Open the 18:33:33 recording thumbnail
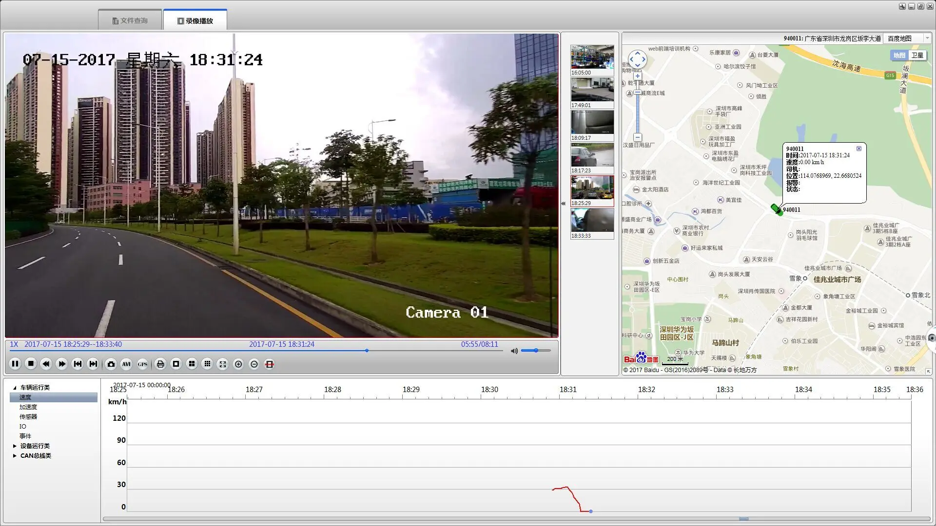The height and width of the screenshot is (526, 936). click(x=592, y=221)
